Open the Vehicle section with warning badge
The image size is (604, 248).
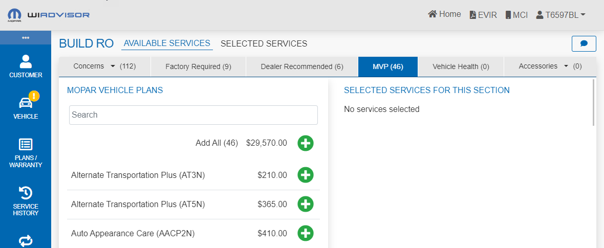click(x=26, y=106)
